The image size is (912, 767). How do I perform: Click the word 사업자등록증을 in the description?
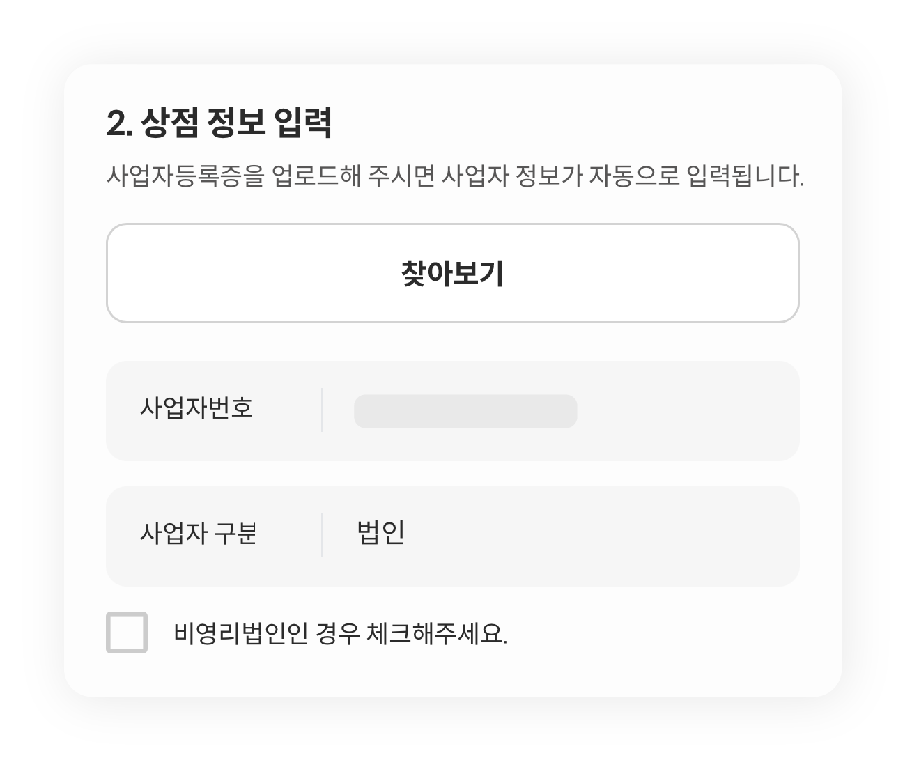pos(185,176)
